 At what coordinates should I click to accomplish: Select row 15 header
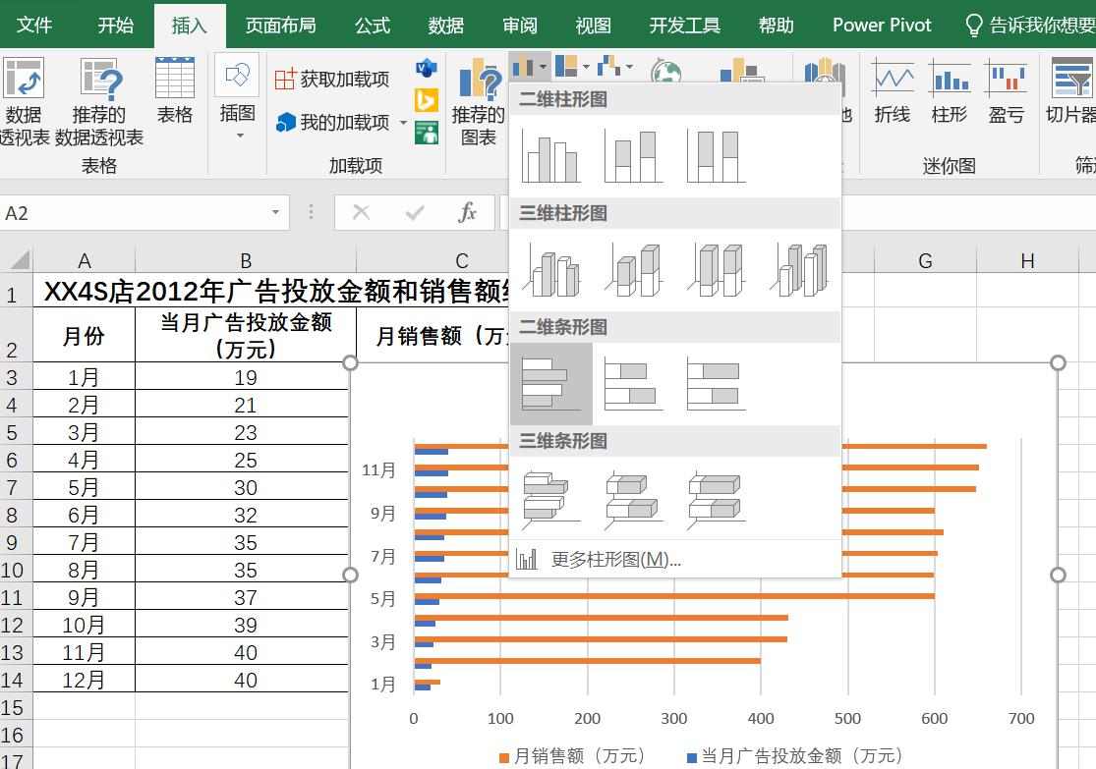(13, 707)
